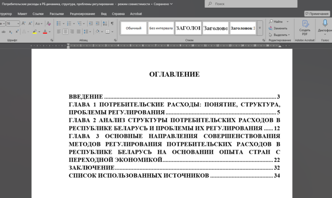332x198 pixels.
Task: Click the right indent marker on ruler
Action: 280,46
